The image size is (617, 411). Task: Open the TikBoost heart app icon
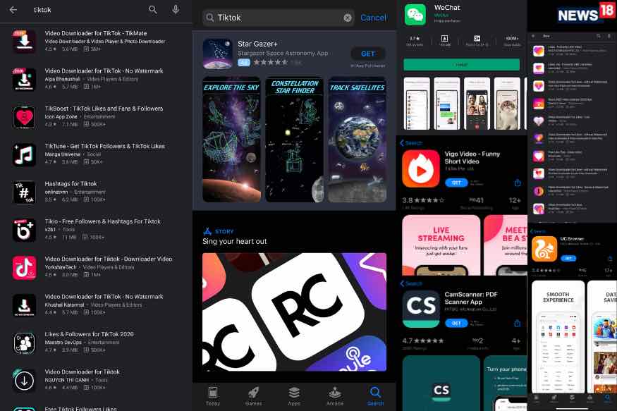pyautogui.click(x=25, y=117)
